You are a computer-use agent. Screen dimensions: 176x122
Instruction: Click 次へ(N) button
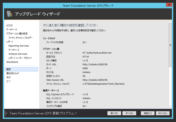[x=129, y=113]
